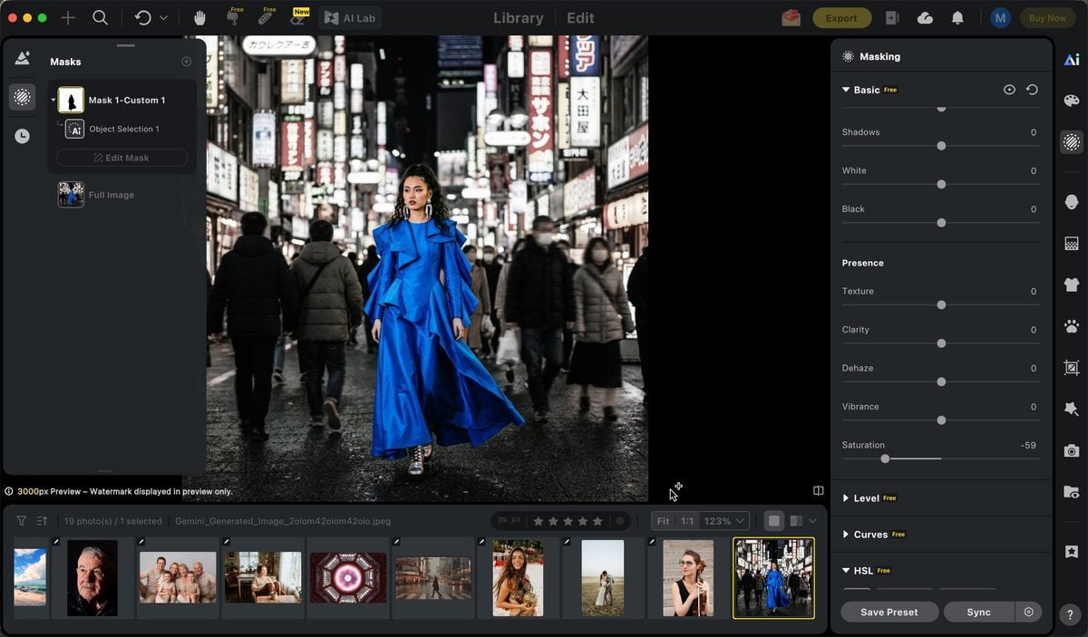The image size is (1088, 637).
Task: Open the undo history dropdown arrow
Action: pos(163,18)
